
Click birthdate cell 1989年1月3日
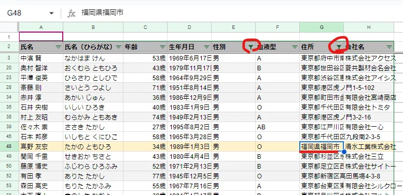pyautogui.click(x=189, y=147)
